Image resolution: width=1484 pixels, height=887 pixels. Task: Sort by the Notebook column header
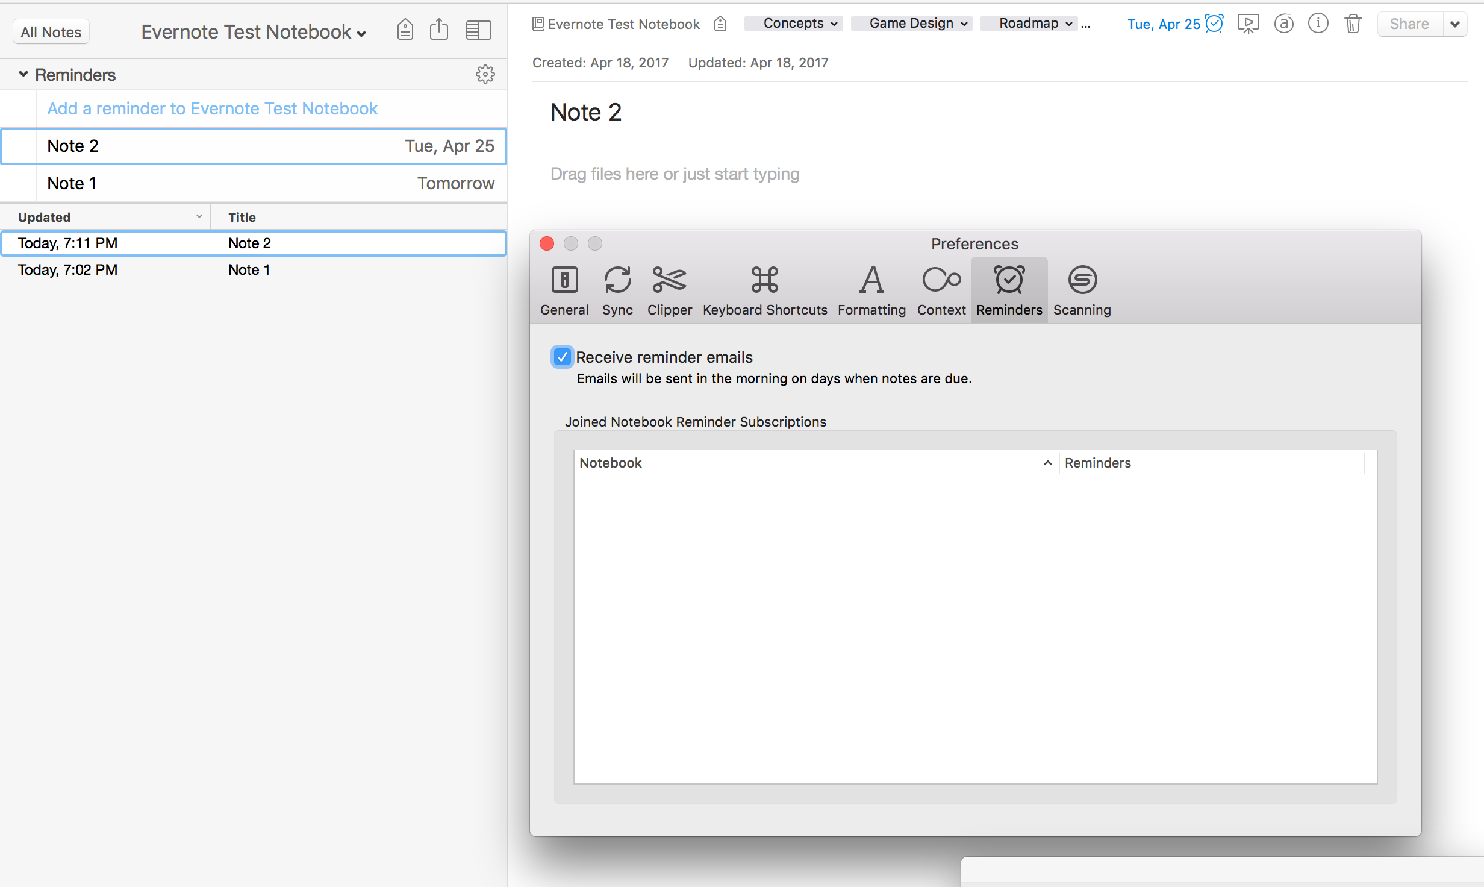click(817, 463)
